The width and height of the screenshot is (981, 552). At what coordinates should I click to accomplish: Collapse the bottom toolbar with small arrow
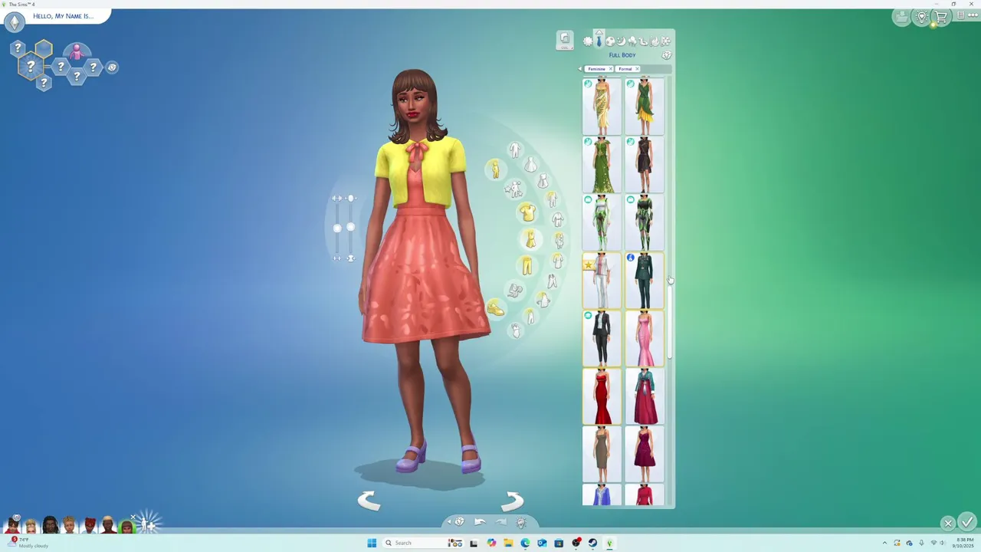click(449, 522)
